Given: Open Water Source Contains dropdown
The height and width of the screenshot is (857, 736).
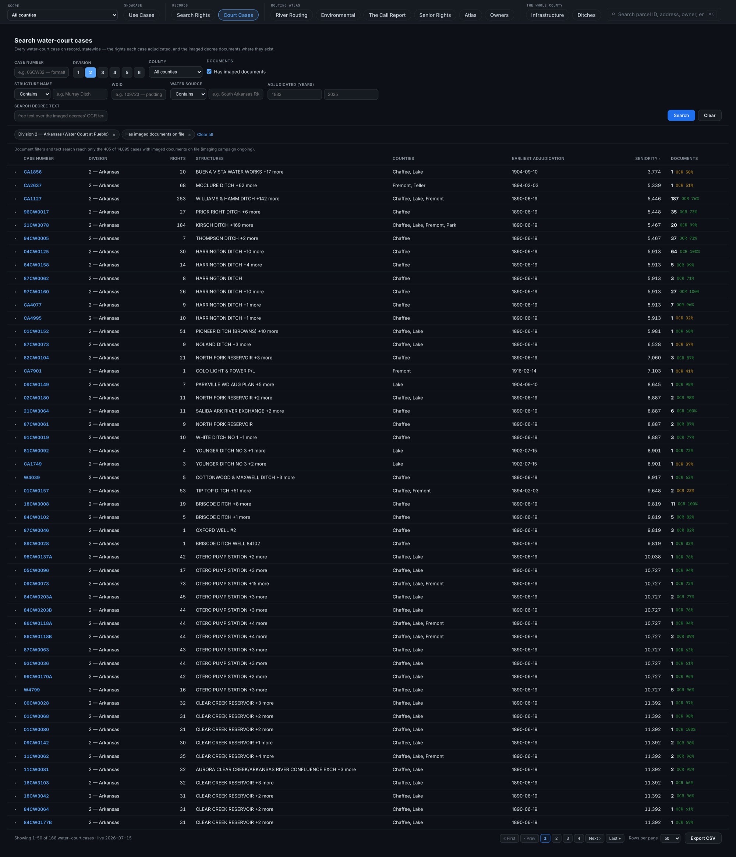Looking at the screenshot, I should 188,94.
